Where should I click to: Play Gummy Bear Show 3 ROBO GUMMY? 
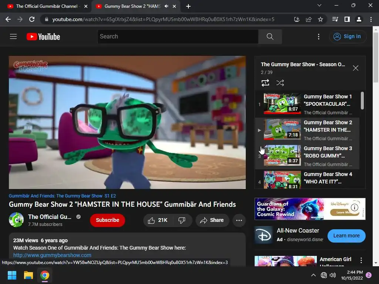307,156
